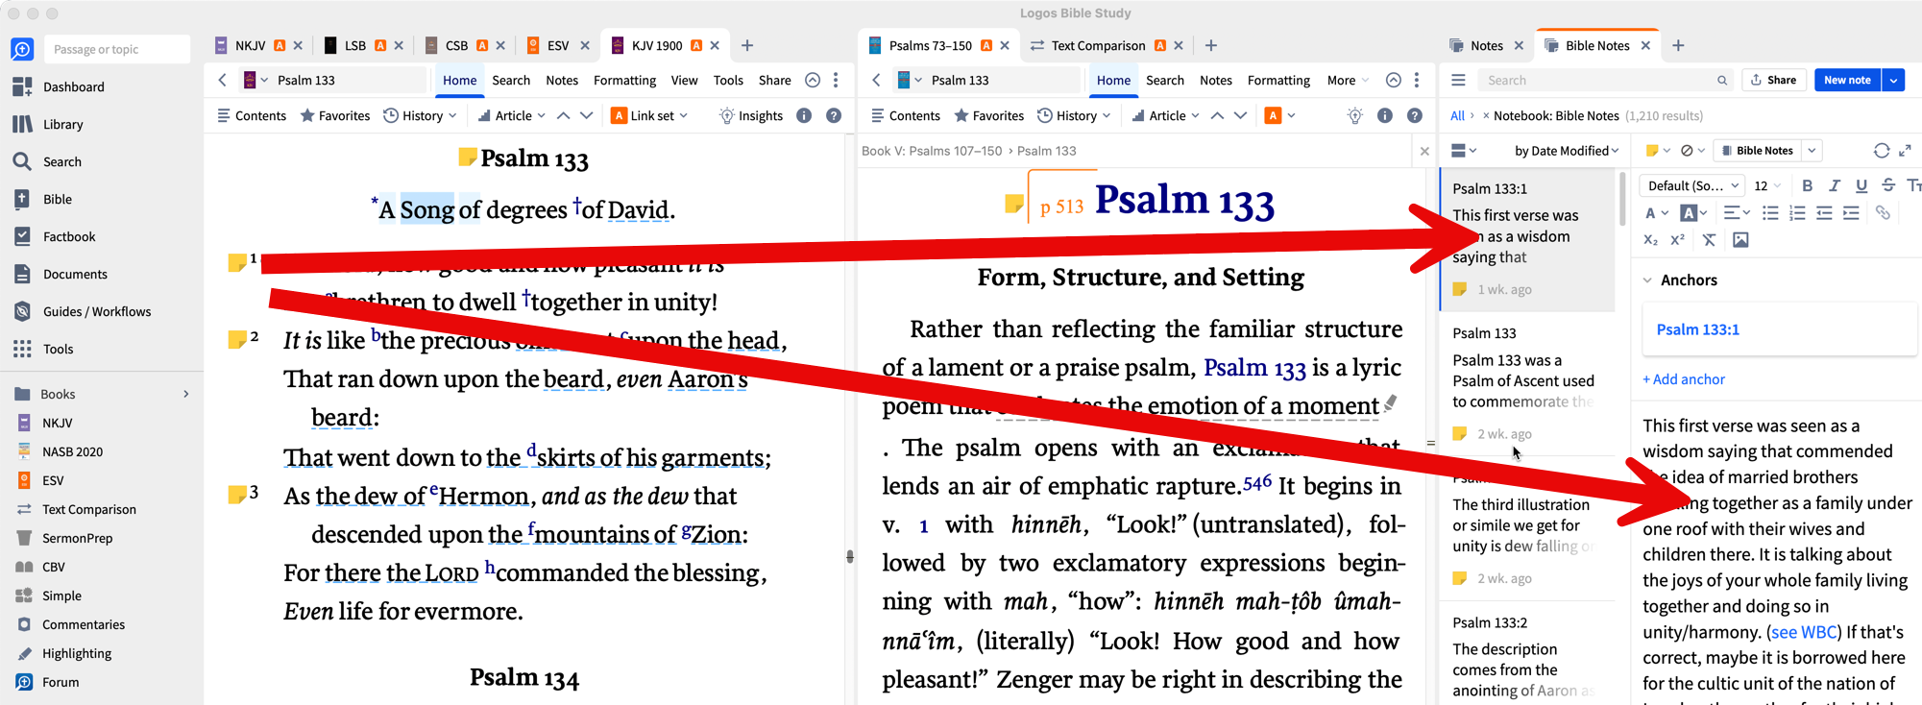Toggle superscript formatting in note editor
1922x705 pixels.
point(1677,240)
